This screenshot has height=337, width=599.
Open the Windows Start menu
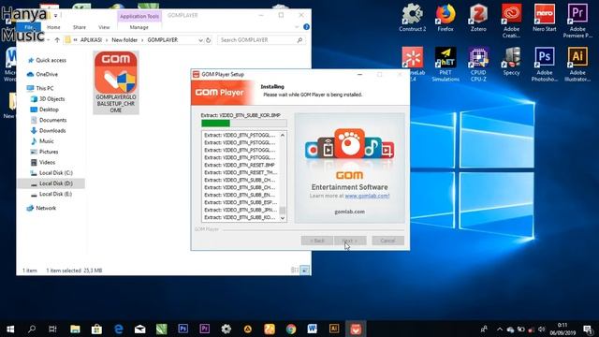click(x=10, y=329)
